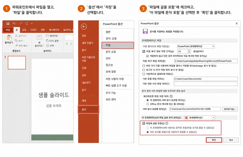
Task: Select 접근성 in the options list
Action: pos(109,65)
